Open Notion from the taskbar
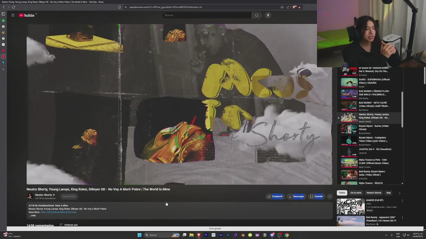Viewport: 426px width, 239px height. (x=265, y=235)
